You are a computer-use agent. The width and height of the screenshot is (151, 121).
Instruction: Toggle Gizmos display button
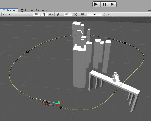93,14
